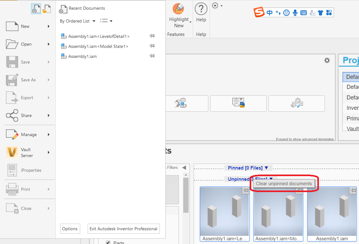Image resolution: width=359 pixels, height=244 pixels.
Task: Click the Highlight New icon
Action: [x=178, y=9]
